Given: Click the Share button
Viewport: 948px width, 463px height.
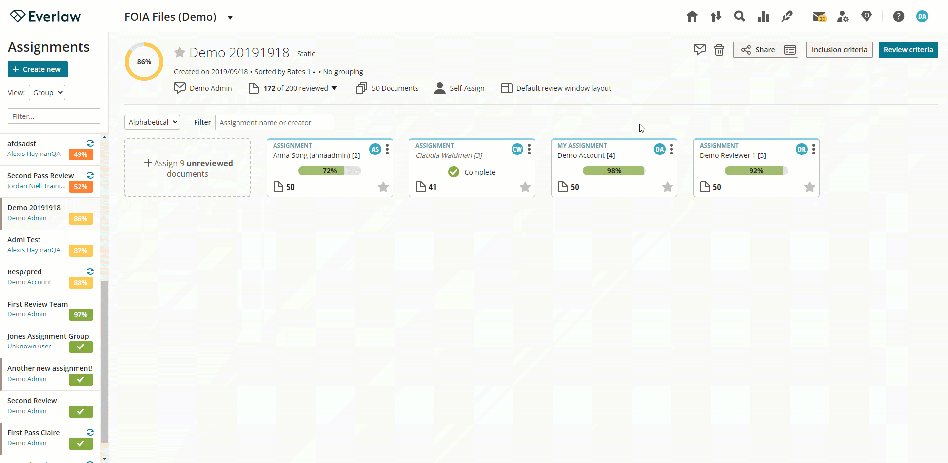Looking at the screenshot, I should coord(757,50).
